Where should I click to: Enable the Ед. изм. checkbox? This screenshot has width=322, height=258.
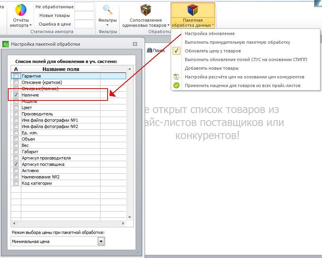click(x=16, y=133)
